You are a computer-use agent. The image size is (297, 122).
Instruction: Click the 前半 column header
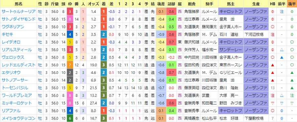click(282, 4)
